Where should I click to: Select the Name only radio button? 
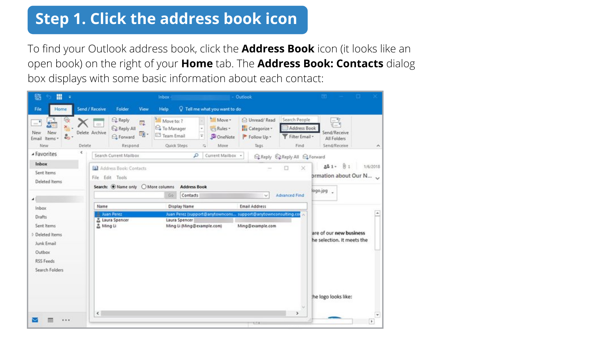113,187
